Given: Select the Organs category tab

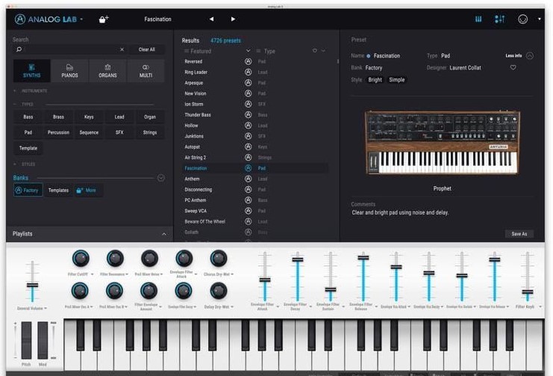Looking at the screenshot, I should [107, 71].
